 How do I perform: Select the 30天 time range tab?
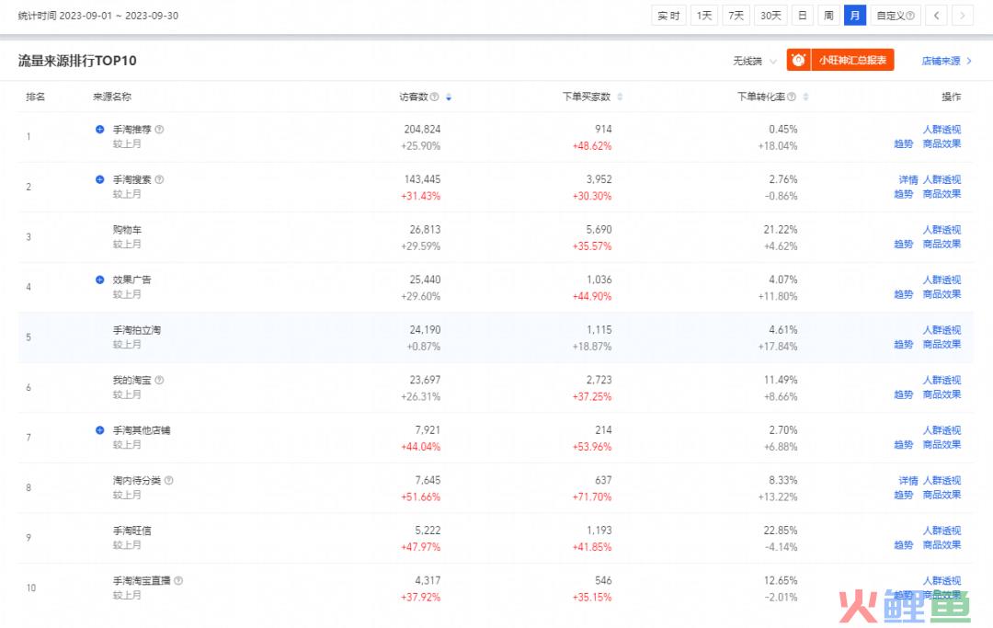click(770, 16)
